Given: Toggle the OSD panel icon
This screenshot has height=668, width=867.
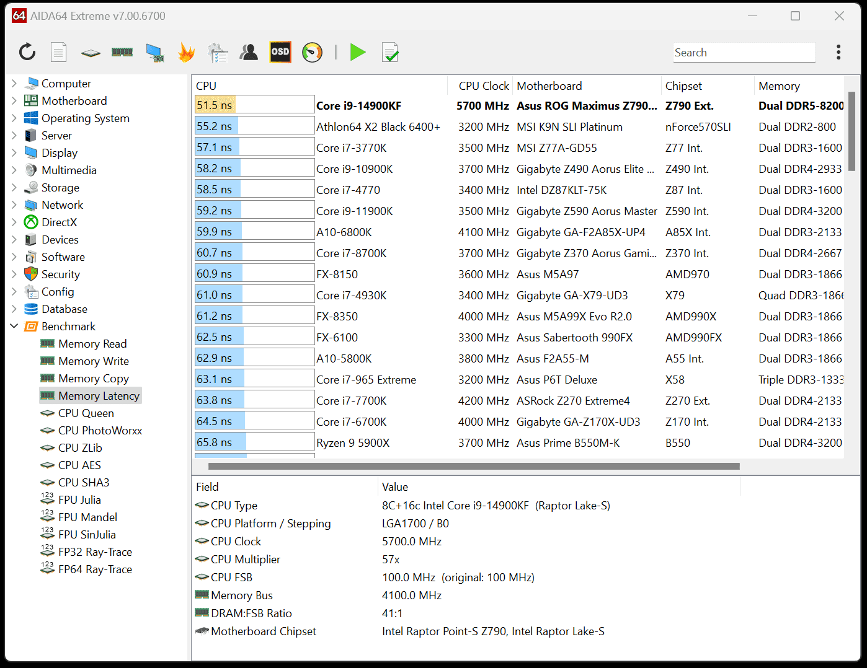Looking at the screenshot, I should [x=280, y=52].
